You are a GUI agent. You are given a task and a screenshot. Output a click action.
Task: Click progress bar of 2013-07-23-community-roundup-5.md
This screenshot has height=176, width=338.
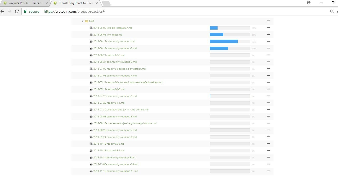click(x=230, y=96)
